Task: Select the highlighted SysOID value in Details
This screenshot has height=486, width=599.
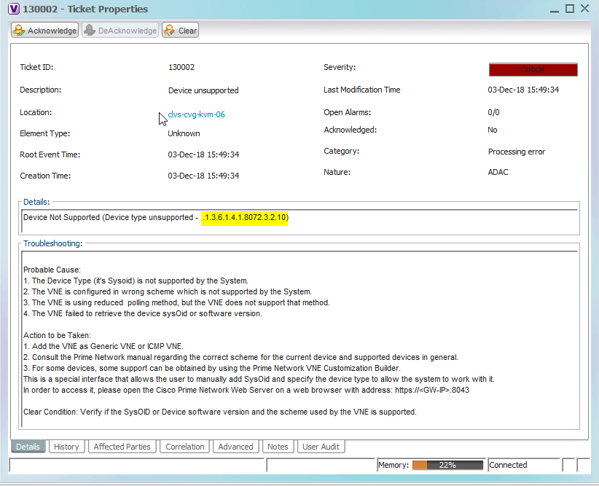Action: pos(245,217)
